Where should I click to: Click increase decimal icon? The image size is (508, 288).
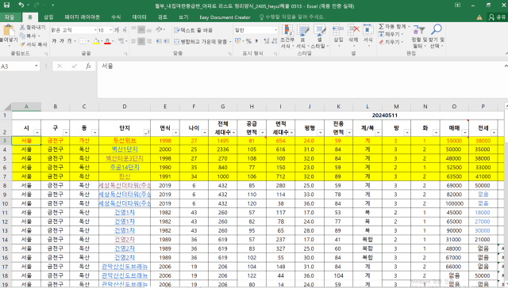(x=267, y=41)
